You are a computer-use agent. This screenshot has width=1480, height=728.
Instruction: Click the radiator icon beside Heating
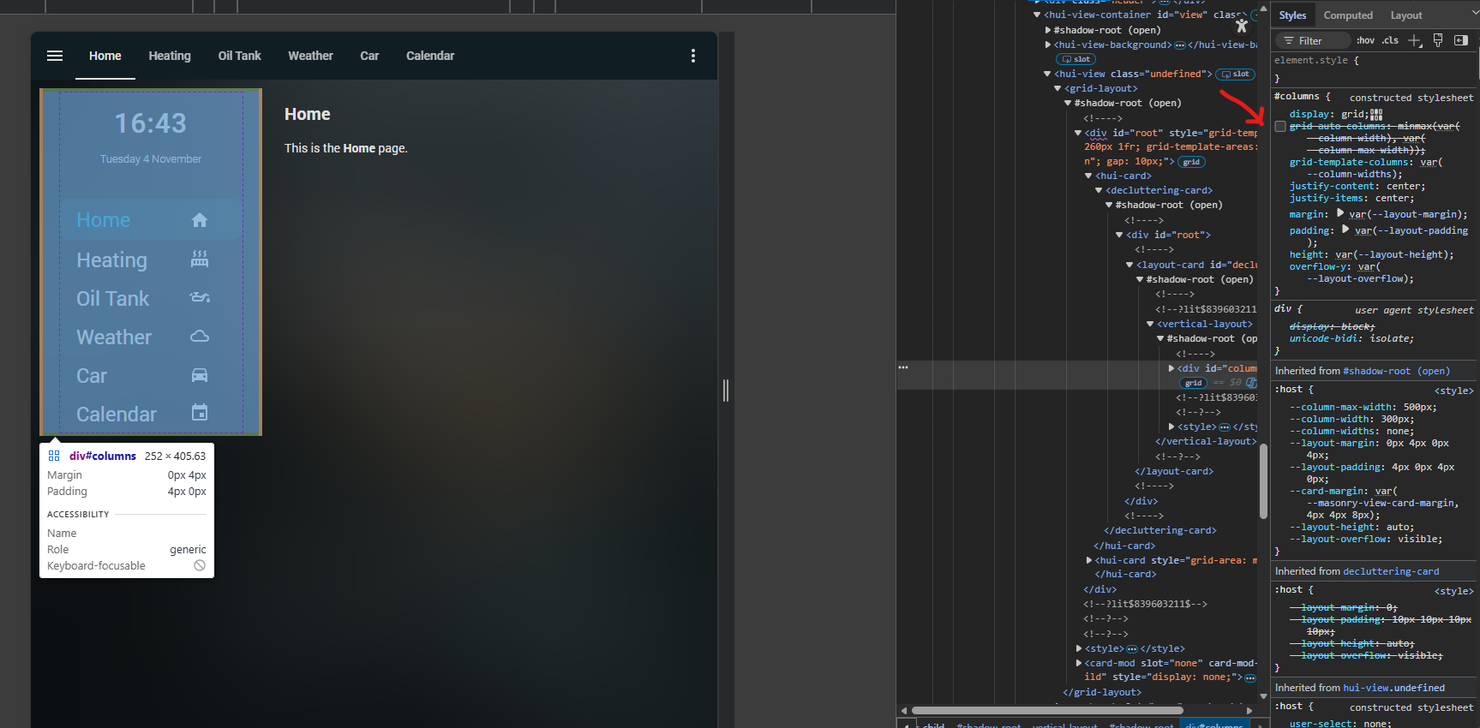pos(200,259)
